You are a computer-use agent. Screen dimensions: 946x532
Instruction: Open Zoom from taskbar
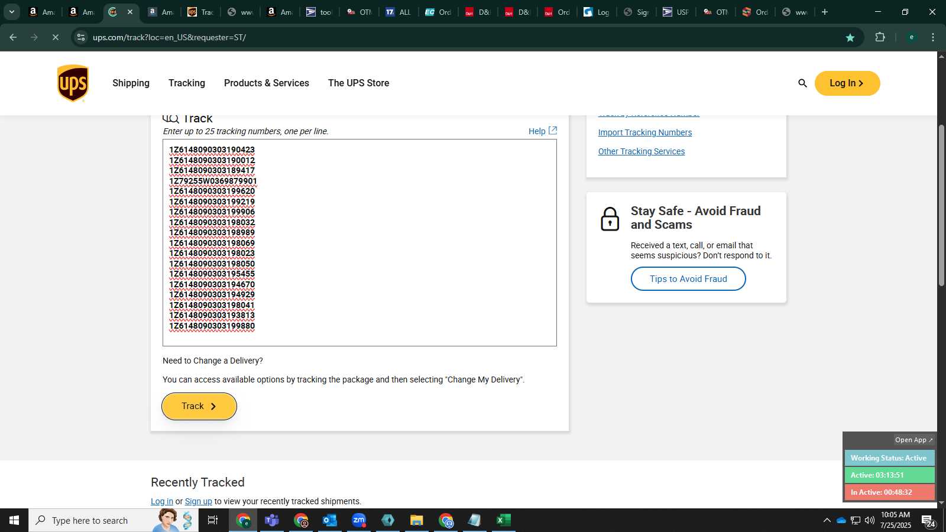[x=358, y=520]
